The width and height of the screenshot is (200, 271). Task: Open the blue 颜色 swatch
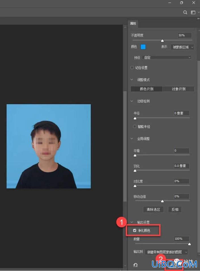143,47
